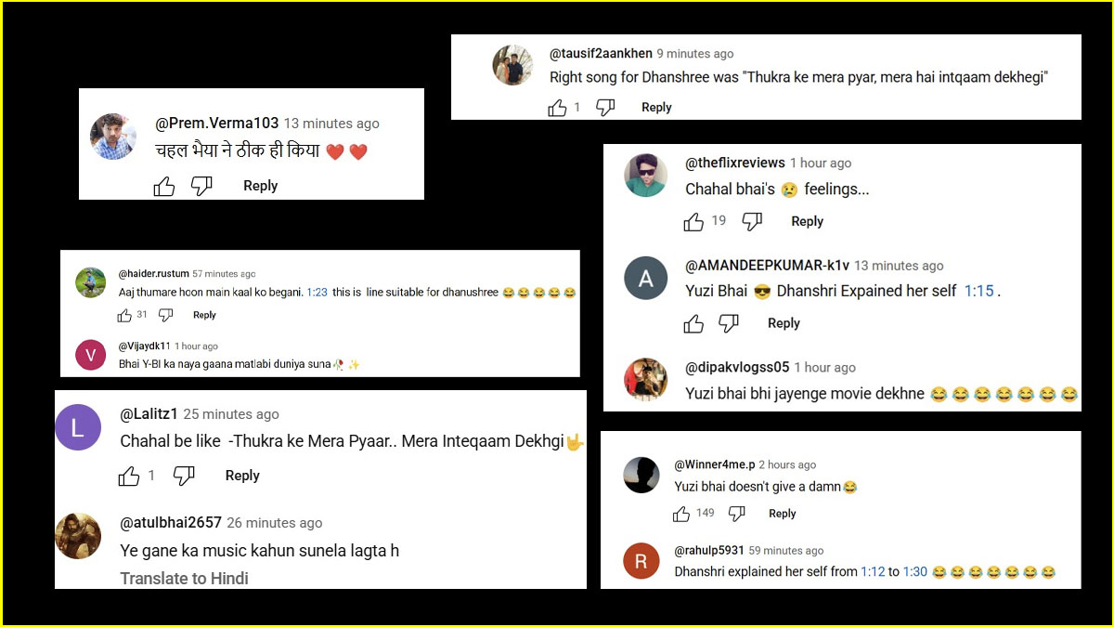Image resolution: width=1114 pixels, height=627 pixels.
Task: Like @tausif2aankhen's comment about Dhanshree
Action: (557, 108)
